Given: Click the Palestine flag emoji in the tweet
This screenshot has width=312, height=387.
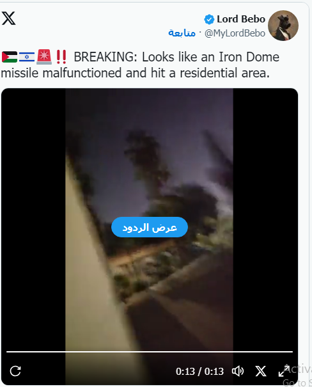Looking at the screenshot, I should 10,57.
